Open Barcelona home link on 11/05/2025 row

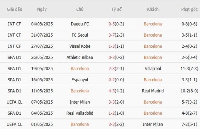point(80,91)
